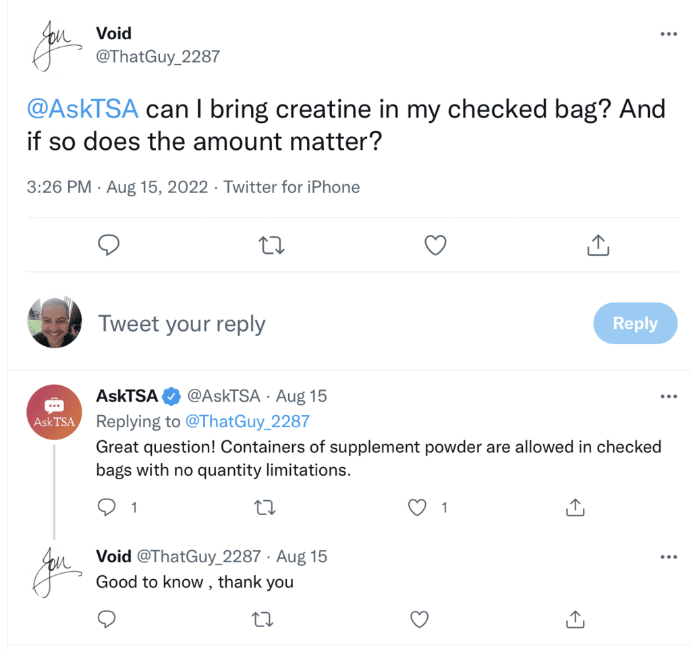Viewport: 691px width, 650px height.
Task: Open more options on AskTSA reply
Action: (669, 397)
